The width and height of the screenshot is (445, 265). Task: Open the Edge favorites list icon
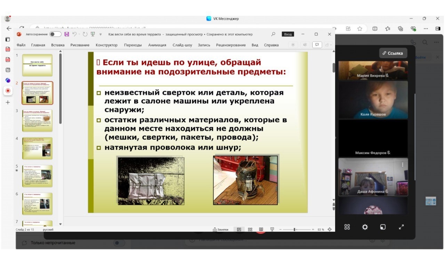pyautogui.click(x=388, y=29)
